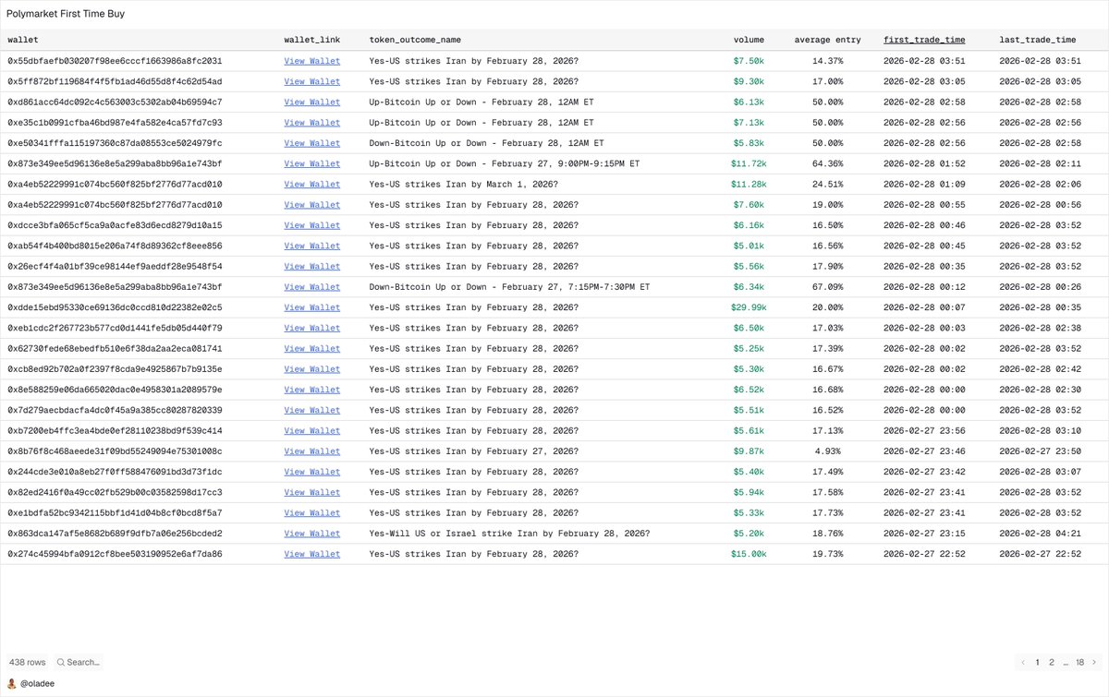Image resolution: width=1109 pixels, height=697 pixels.
Task: Click the Polymarket First Time Buy title
Action: (65, 14)
